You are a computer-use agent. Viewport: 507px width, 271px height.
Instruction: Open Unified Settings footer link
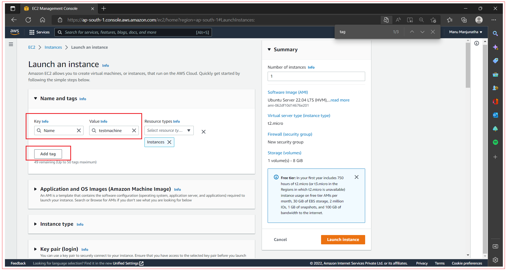coord(128,263)
